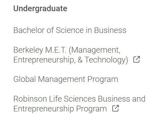The width and height of the screenshot is (152, 123).
Task: Open Bachelor of Science in Business link
Action: point(70,30)
